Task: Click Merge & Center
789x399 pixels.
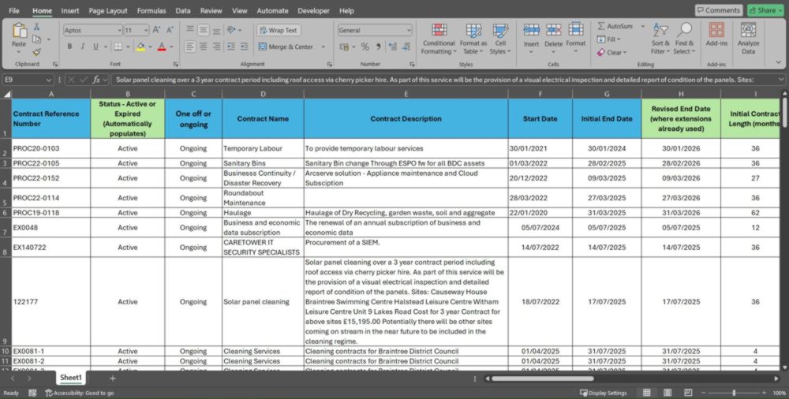Action: (x=286, y=47)
